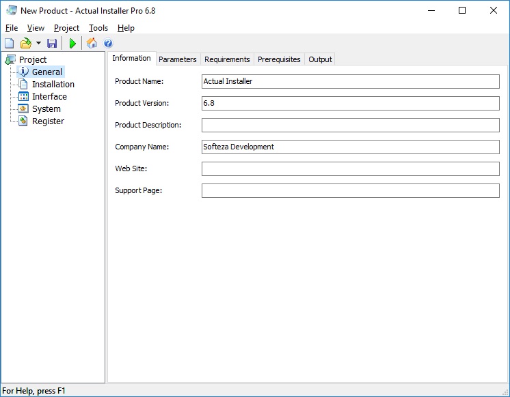Click the Support Page input field
The height and width of the screenshot is (397, 510).
pos(350,190)
